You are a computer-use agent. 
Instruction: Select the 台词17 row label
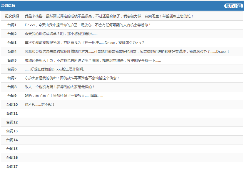point(12,167)
